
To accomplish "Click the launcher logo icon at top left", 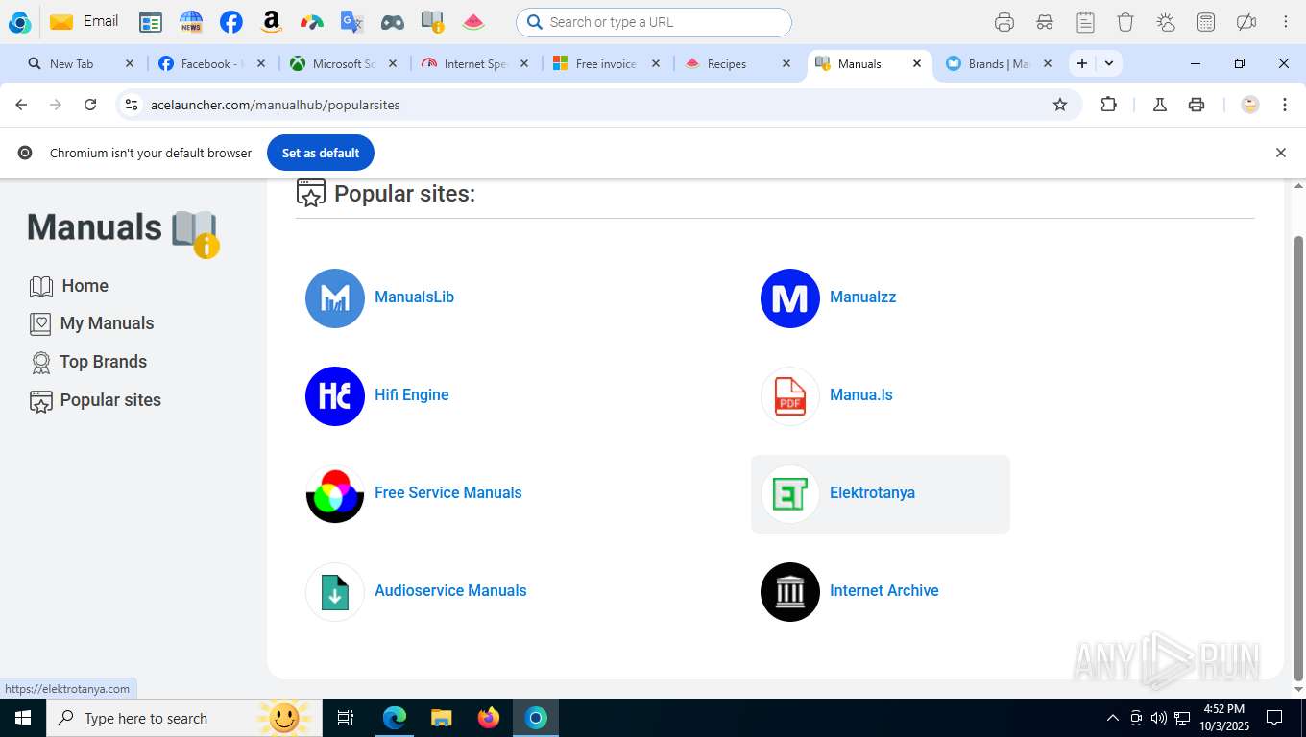I will (19, 22).
